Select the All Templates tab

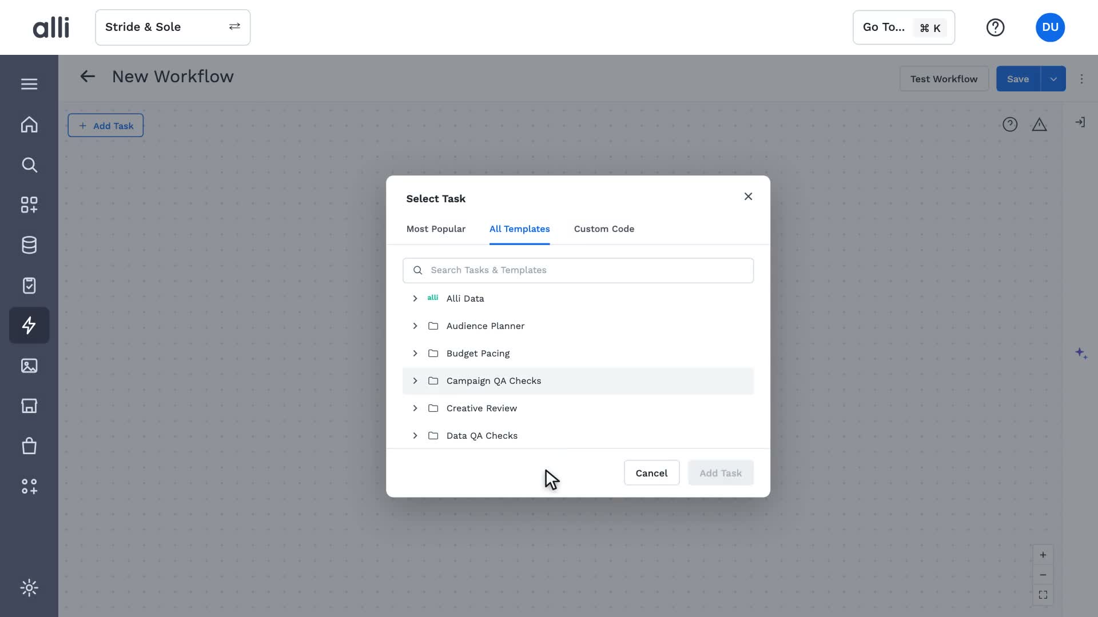pyautogui.click(x=519, y=229)
